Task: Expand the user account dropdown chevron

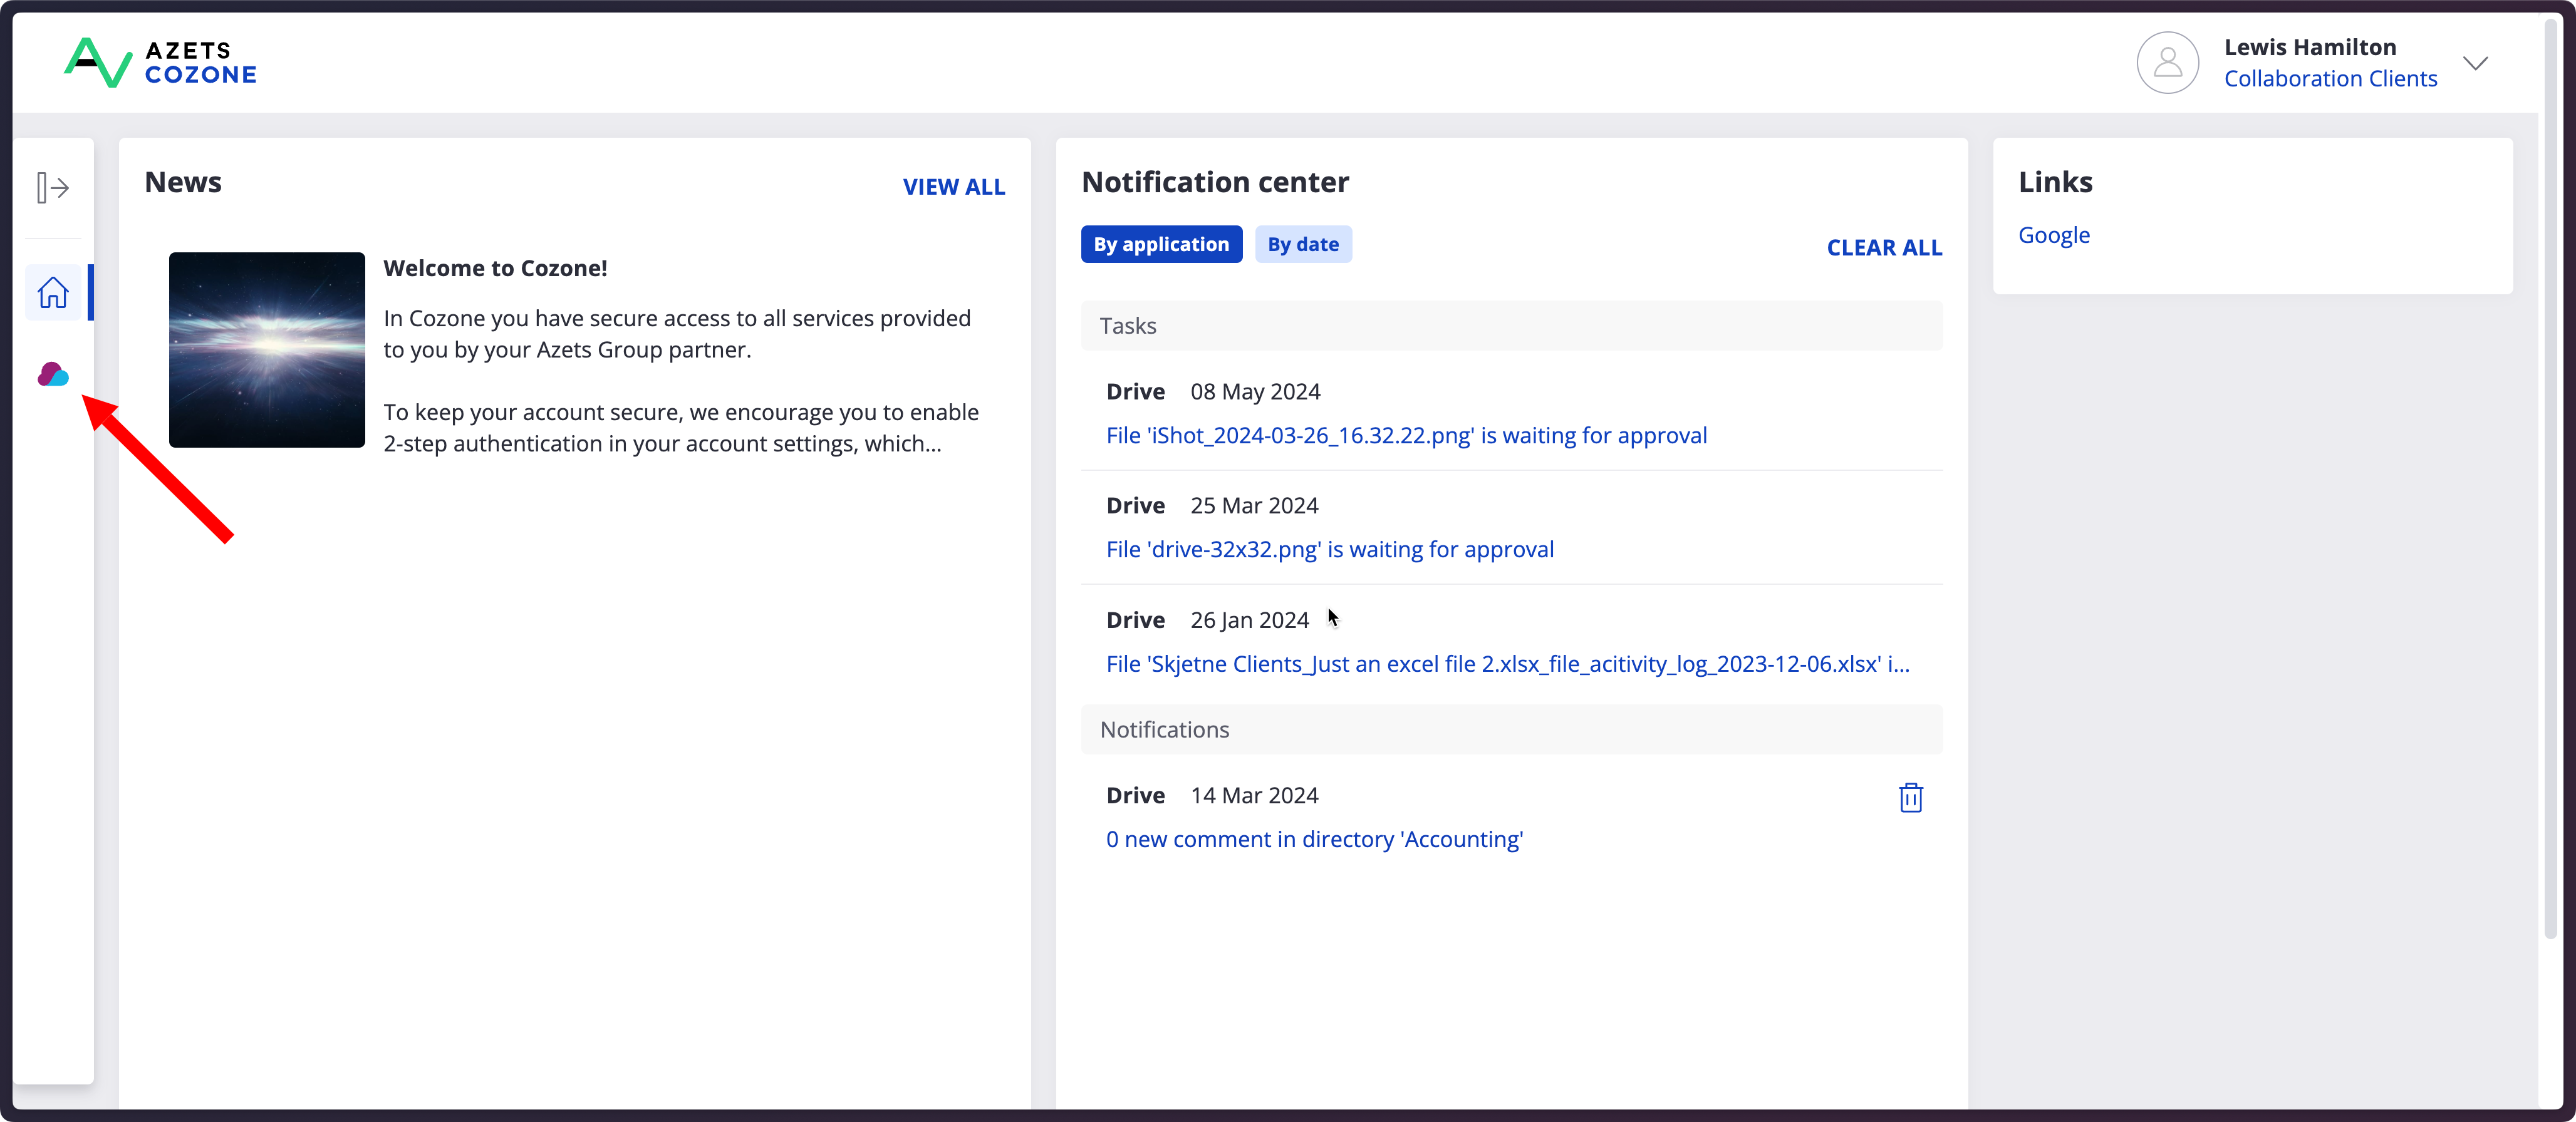Action: point(2475,64)
